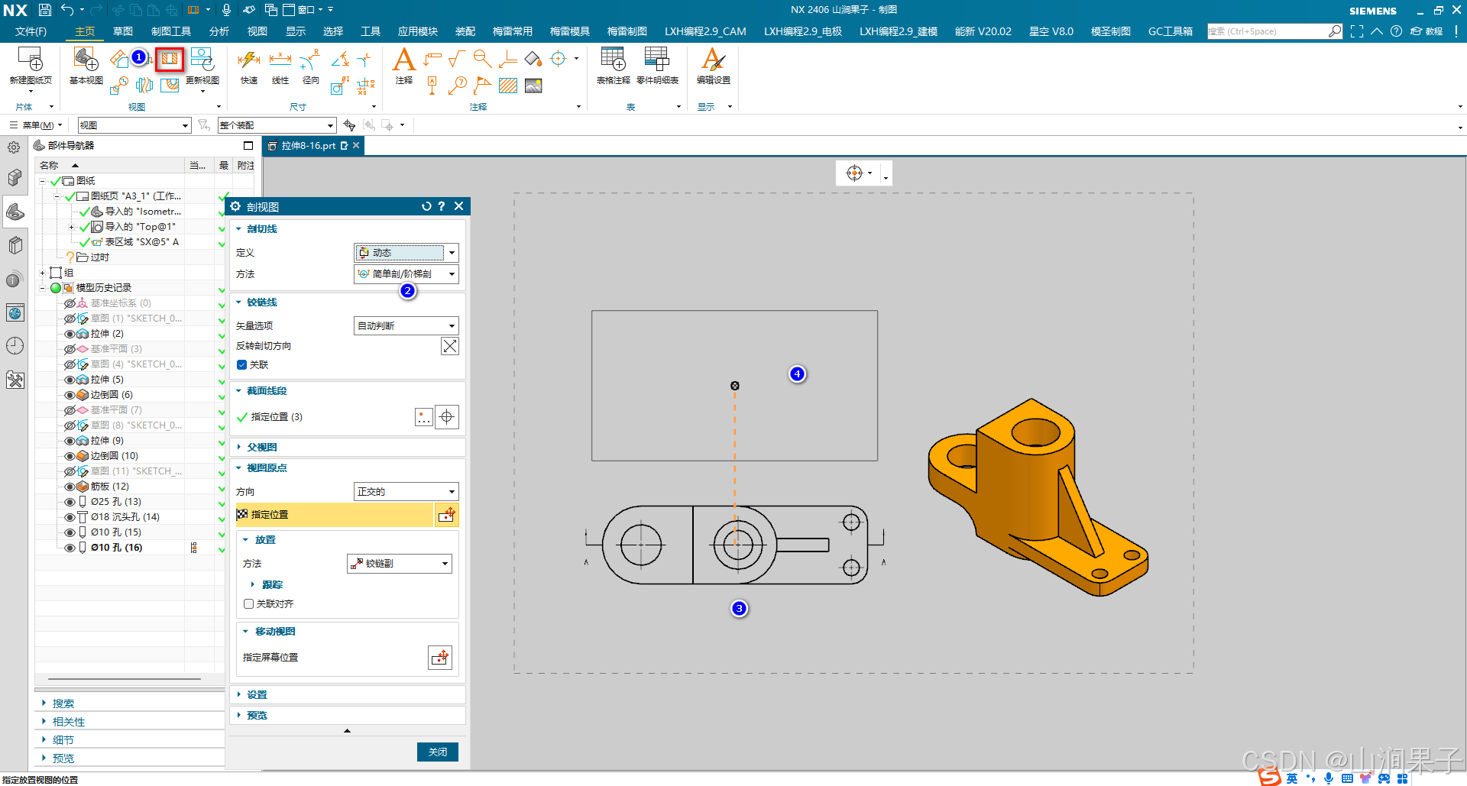Viewport: 1467px width, 786px height.
Task: Click the Edit Settings (编辑设置) icon
Action: click(x=714, y=60)
